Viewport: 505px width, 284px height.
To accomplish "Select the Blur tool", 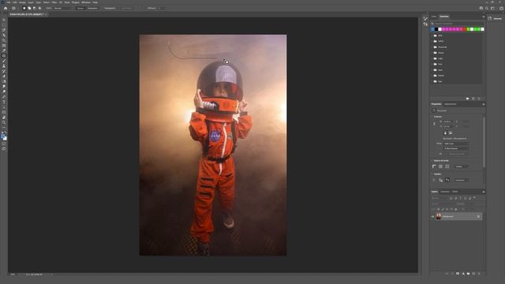I will pos(4,86).
